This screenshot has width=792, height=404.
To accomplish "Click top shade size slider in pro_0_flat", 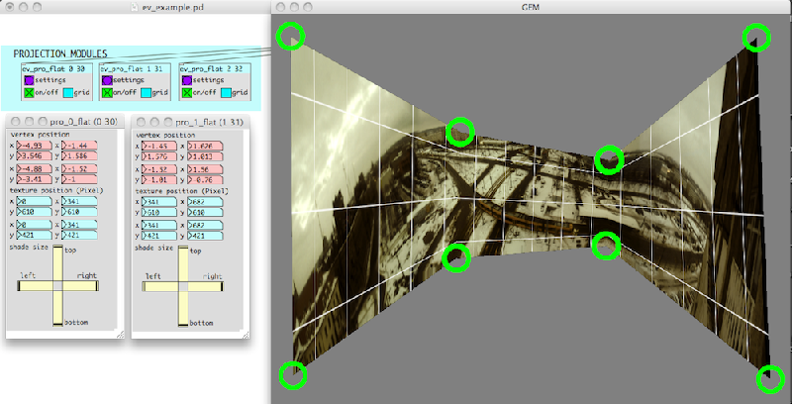I will tap(57, 263).
